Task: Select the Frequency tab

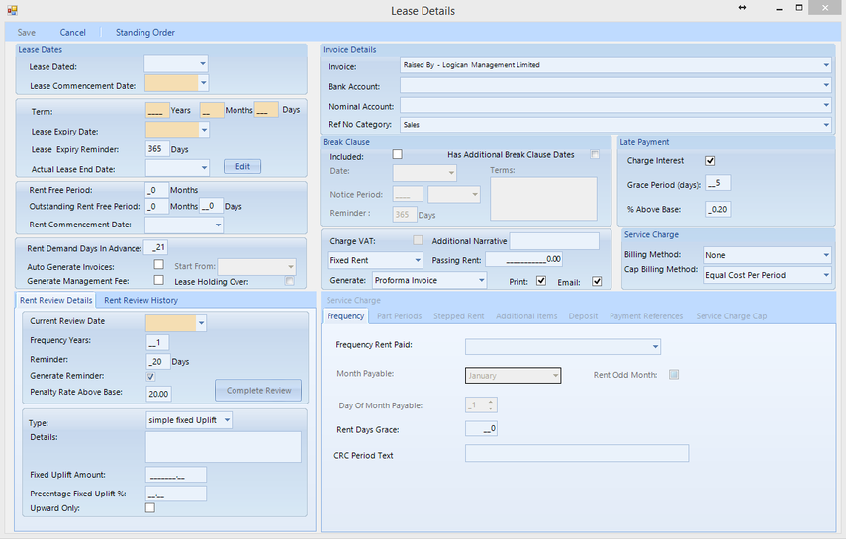Action: point(345,316)
